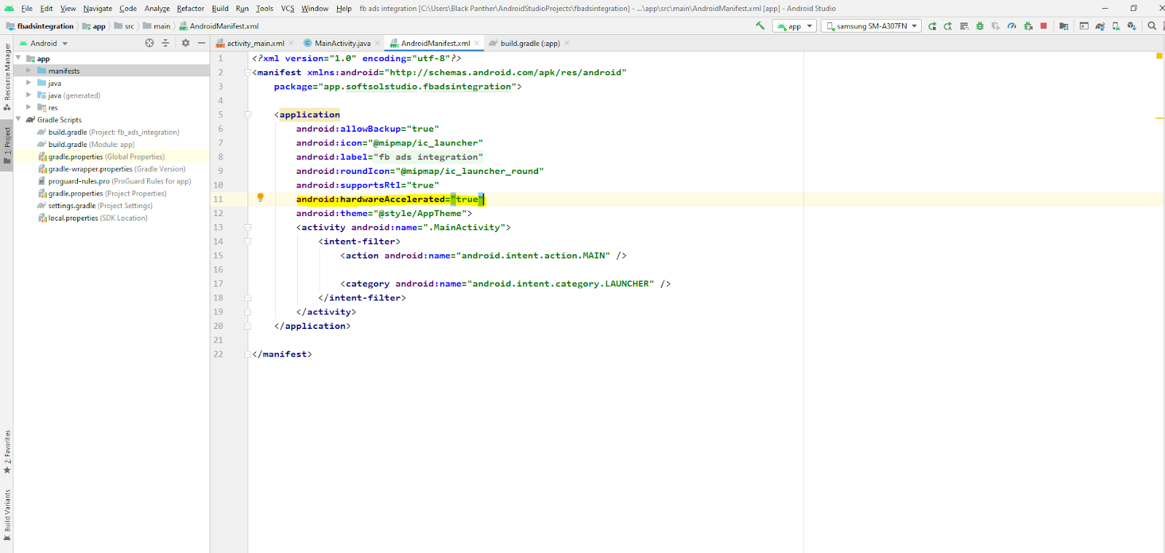Open project panel gear settings
The width and height of the screenshot is (1165, 553).
[186, 43]
